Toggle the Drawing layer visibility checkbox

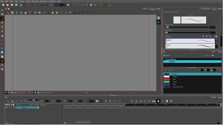[x=6, y=108]
